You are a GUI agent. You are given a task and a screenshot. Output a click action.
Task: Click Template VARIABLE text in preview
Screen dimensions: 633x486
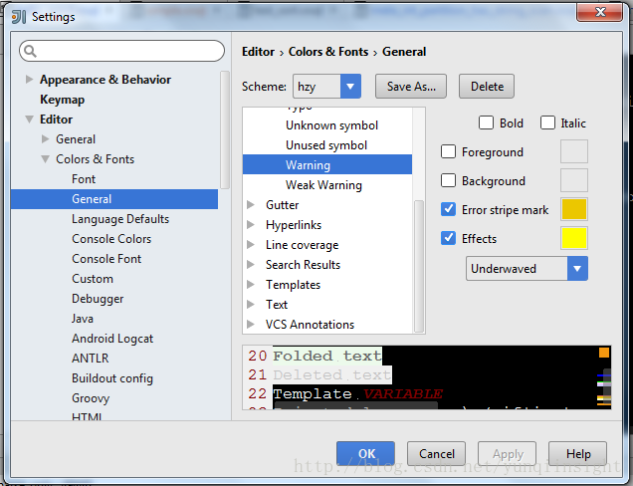358,393
